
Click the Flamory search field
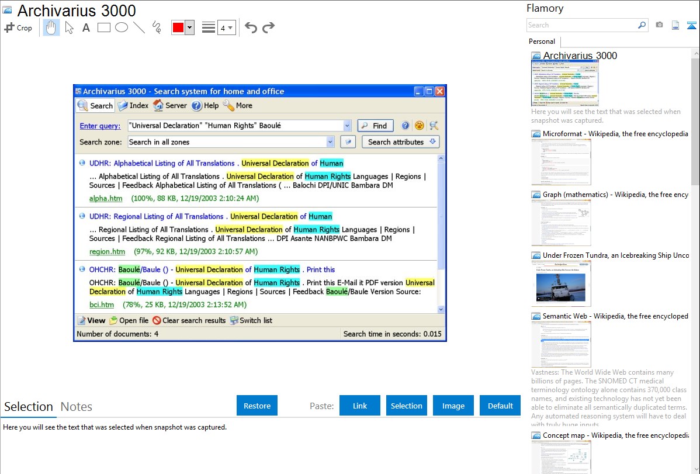click(581, 25)
